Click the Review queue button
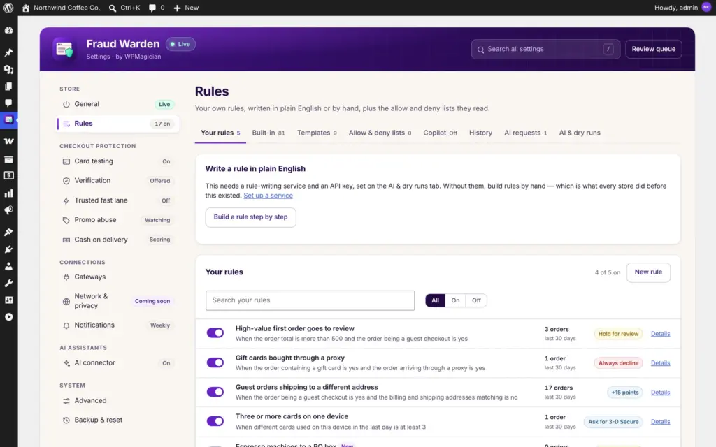 click(x=654, y=50)
